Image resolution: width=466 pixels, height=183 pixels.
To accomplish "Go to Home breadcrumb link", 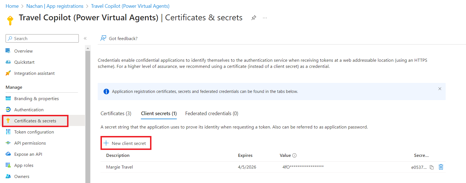I will coord(12,6).
